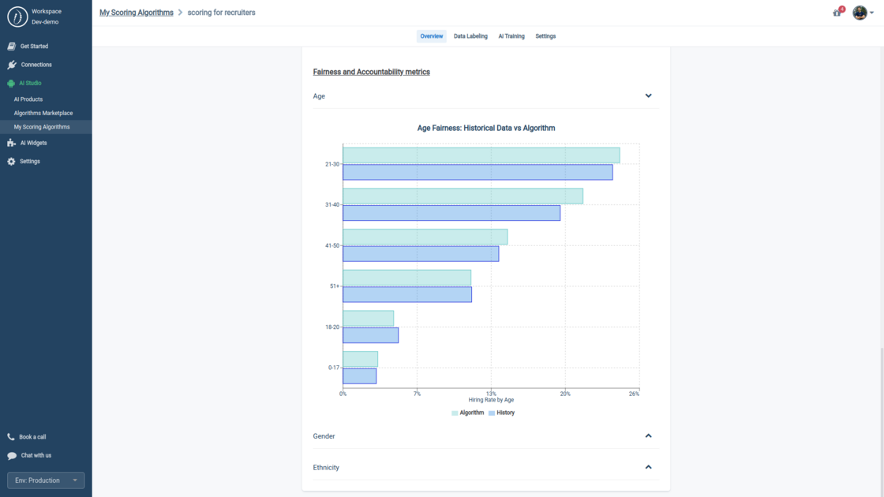Click the 0-17 Algorithm bar
This screenshot has width=884, height=497.
click(x=360, y=359)
